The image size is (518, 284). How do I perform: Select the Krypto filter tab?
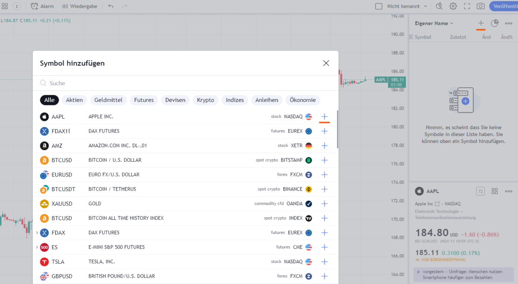click(205, 100)
